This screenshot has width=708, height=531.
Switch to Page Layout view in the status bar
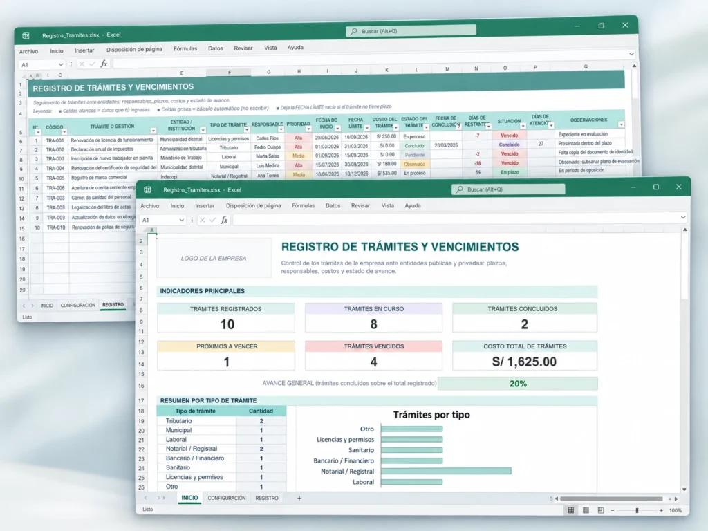[586, 510]
